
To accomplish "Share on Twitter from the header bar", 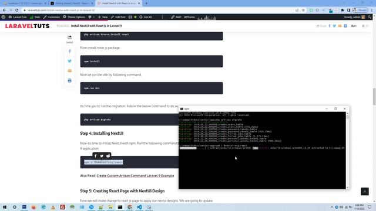I will [x=334, y=26].
